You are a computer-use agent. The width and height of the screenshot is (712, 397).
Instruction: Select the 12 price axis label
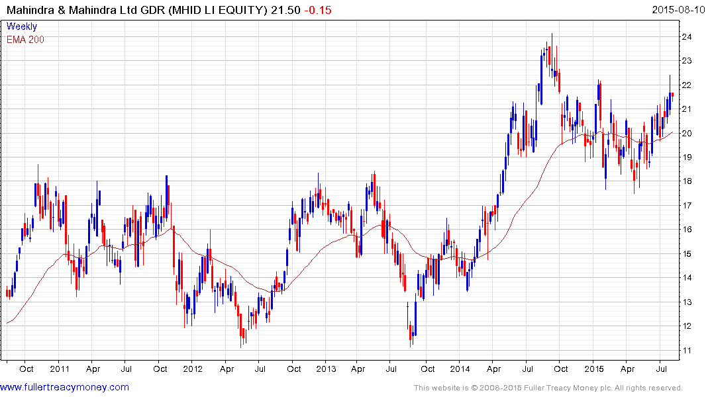tap(687, 326)
